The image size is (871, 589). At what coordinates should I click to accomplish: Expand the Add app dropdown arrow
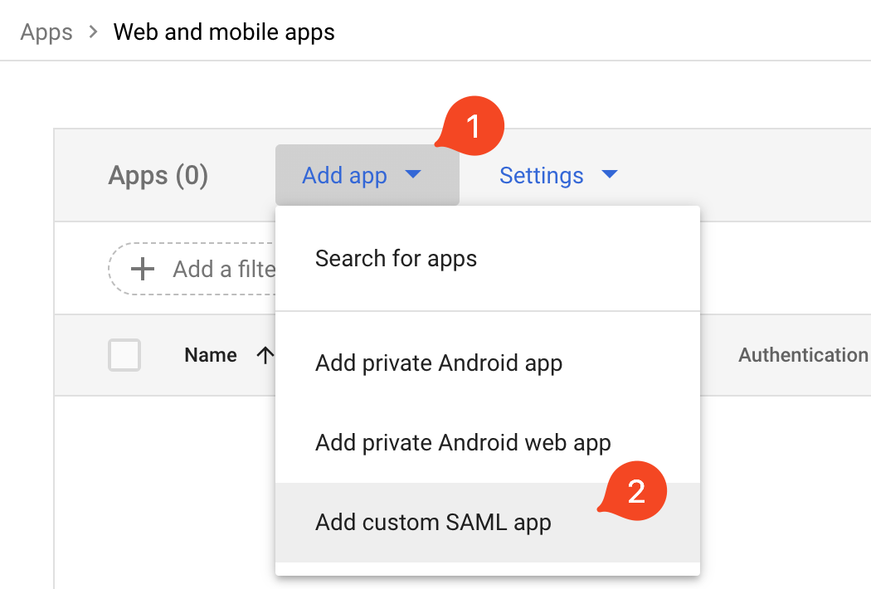(x=413, y=175)
